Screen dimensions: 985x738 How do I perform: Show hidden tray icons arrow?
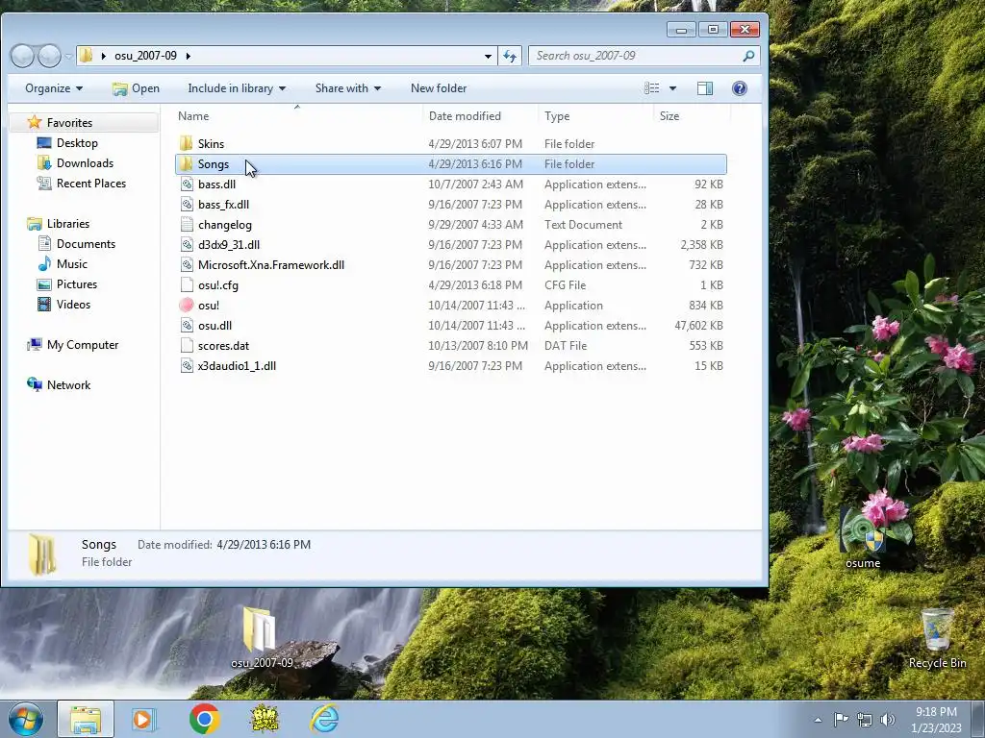tap(818, 720)
